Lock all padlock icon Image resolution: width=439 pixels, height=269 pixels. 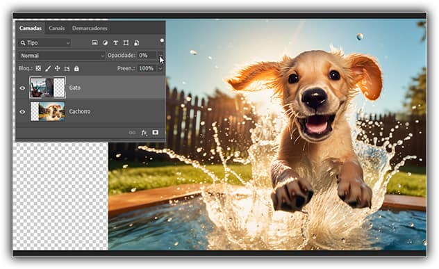point(76,68)
